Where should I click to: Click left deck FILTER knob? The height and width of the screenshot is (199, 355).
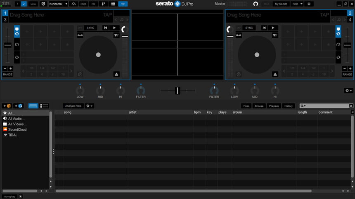tap(141, 91)
